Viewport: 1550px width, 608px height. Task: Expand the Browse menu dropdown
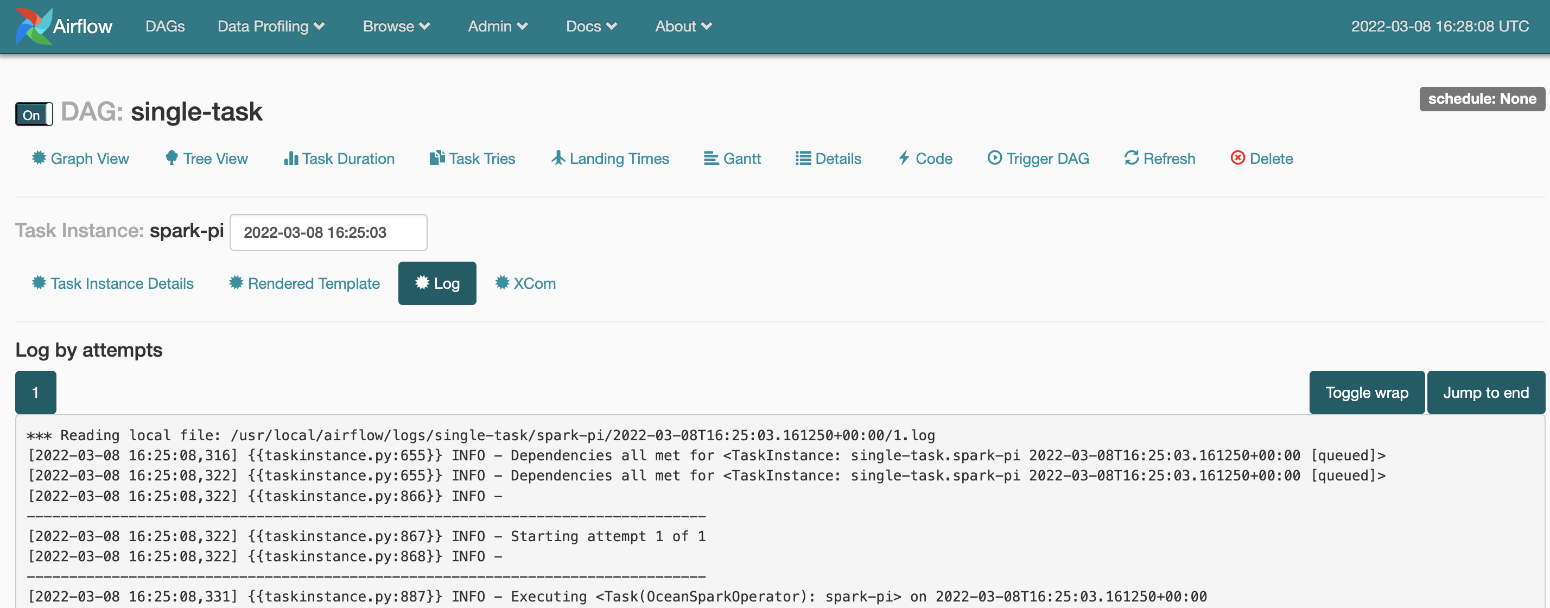[396, 27]
